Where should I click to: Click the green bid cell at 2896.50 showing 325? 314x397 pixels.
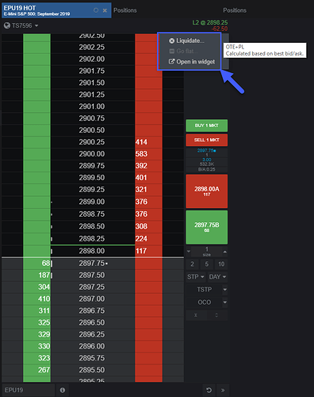pyautogui.click(x=36, y=322)
